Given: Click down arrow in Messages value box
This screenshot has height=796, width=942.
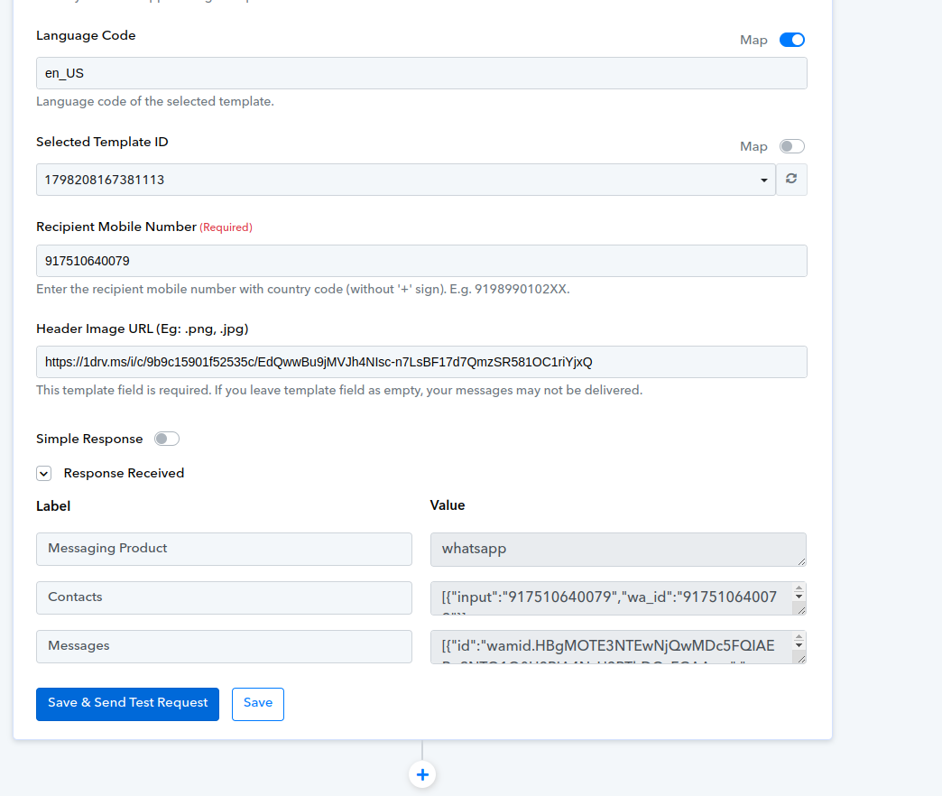Looking at the screenshot, I should (799, 644).
